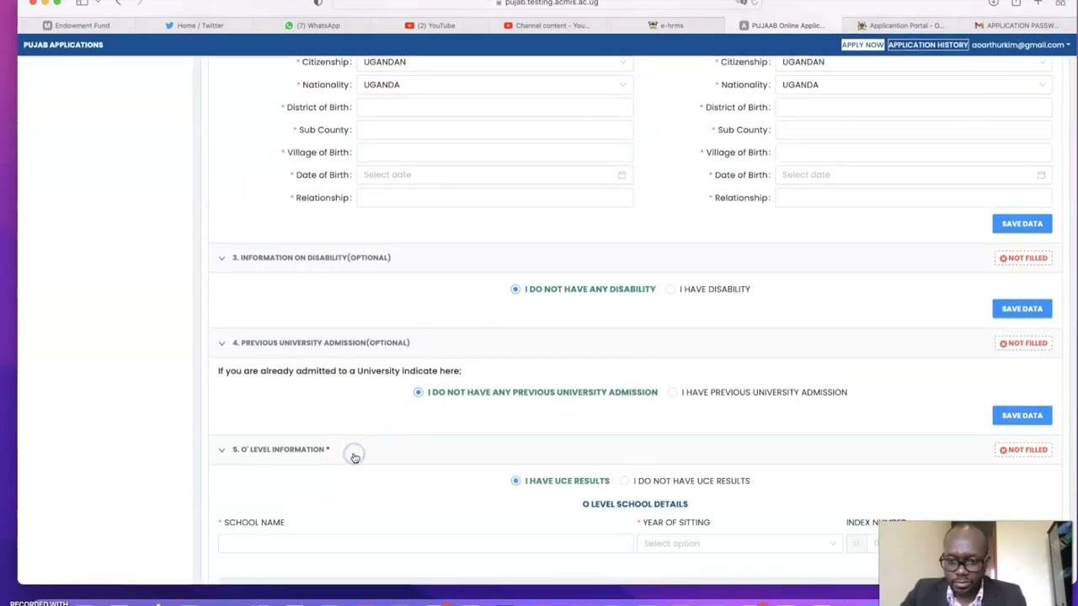Open the Year of Sitting select dropdown

tap(739, 544)
